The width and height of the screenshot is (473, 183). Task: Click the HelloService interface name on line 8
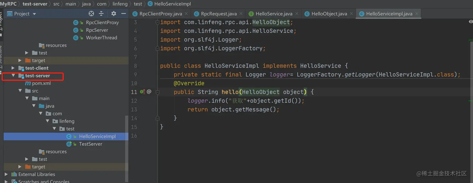pyautogui.click(x=321, y=66)
